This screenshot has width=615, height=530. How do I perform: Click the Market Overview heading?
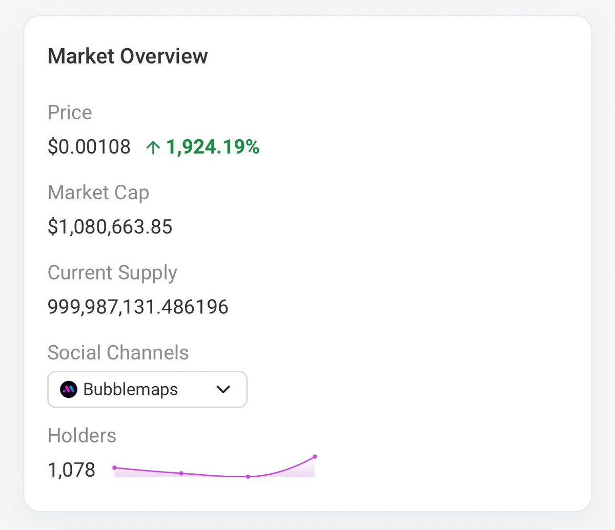pyautogui.click(x=128, y=56)
